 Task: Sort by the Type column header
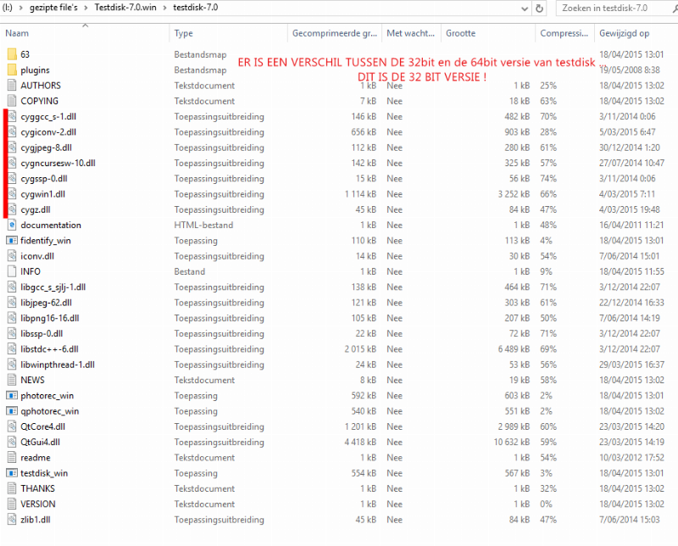pyautogui.click(x=228, y=33)
